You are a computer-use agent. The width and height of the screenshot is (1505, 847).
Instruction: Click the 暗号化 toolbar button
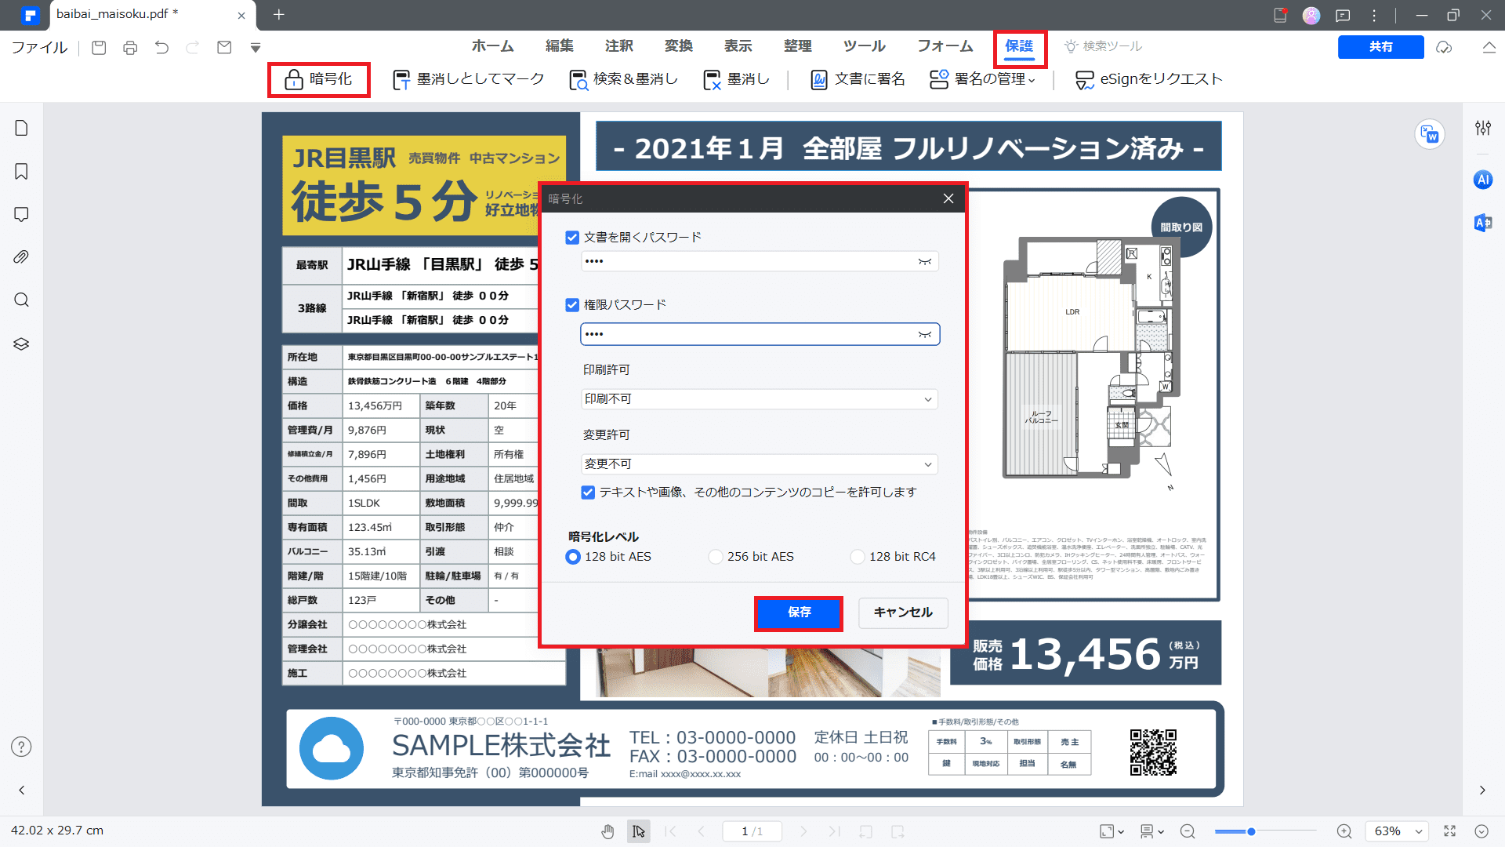click(318, 79)
